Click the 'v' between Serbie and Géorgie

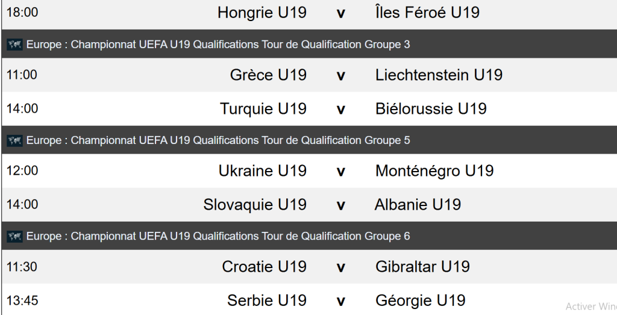pyautogui.click(x=341, y=301)
